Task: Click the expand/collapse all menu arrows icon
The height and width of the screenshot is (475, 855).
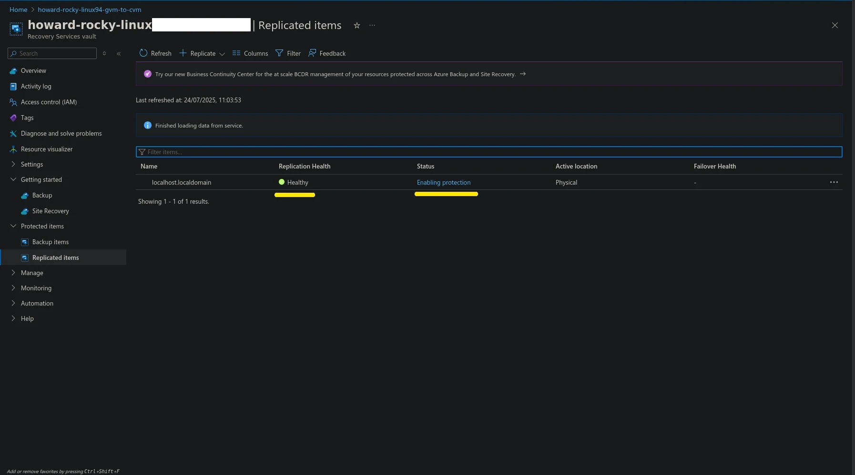Action: pos(104,53)
